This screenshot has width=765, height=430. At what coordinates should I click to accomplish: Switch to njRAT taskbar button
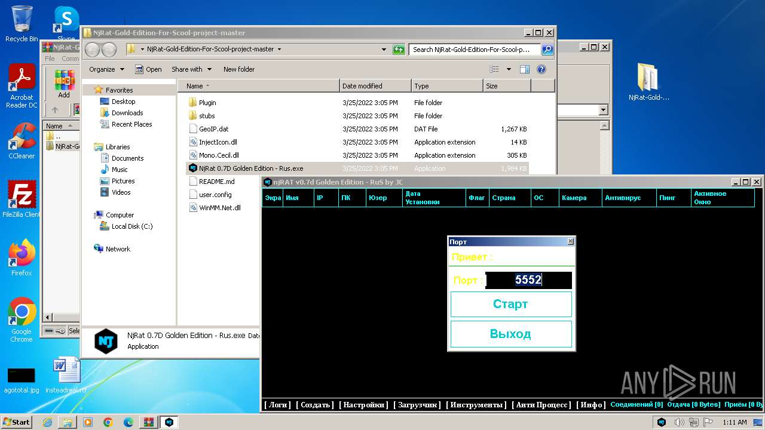pos(169,422)
